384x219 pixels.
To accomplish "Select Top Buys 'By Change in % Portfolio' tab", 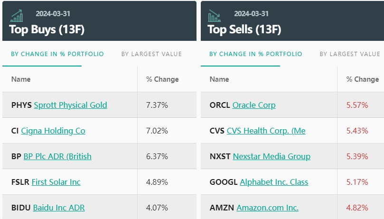I will (x=57, y=54).
